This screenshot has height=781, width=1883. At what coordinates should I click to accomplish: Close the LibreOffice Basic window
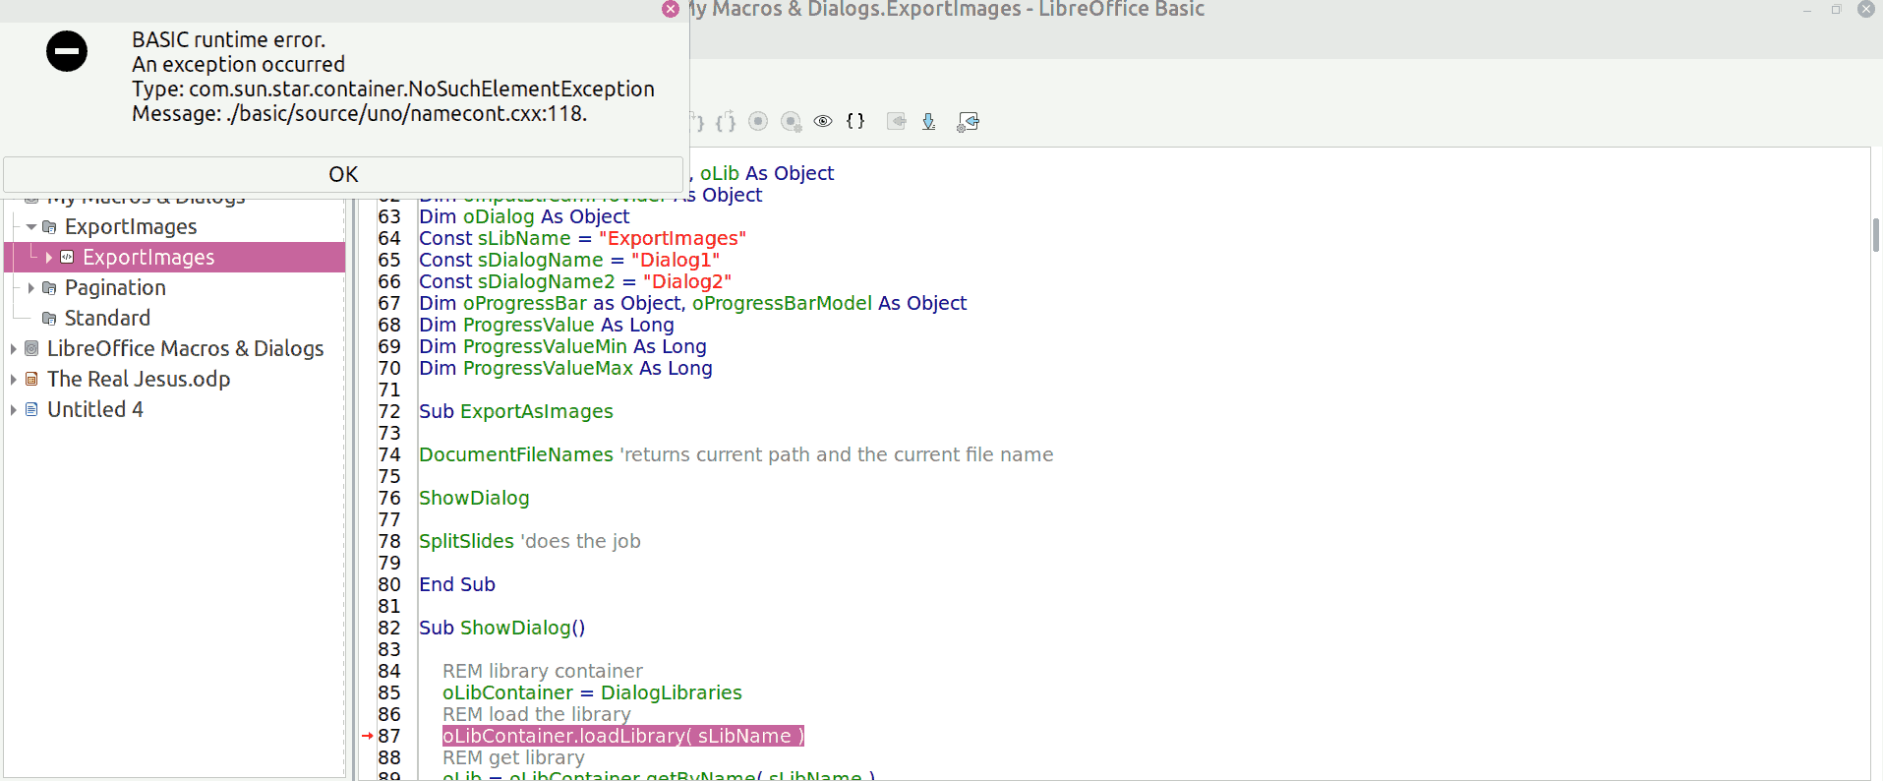[1865, 9]
